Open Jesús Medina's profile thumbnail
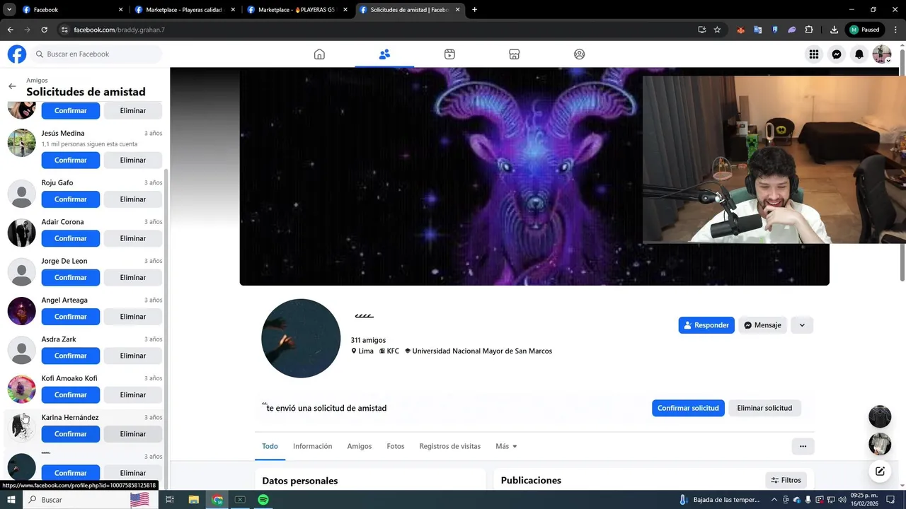Viewport: 906px width, 509px height. (x=21, y=143)
